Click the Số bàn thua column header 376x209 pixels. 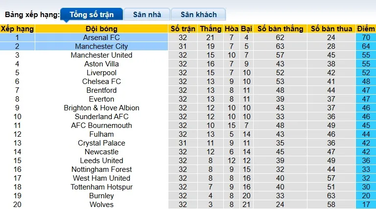pos(331,29)
